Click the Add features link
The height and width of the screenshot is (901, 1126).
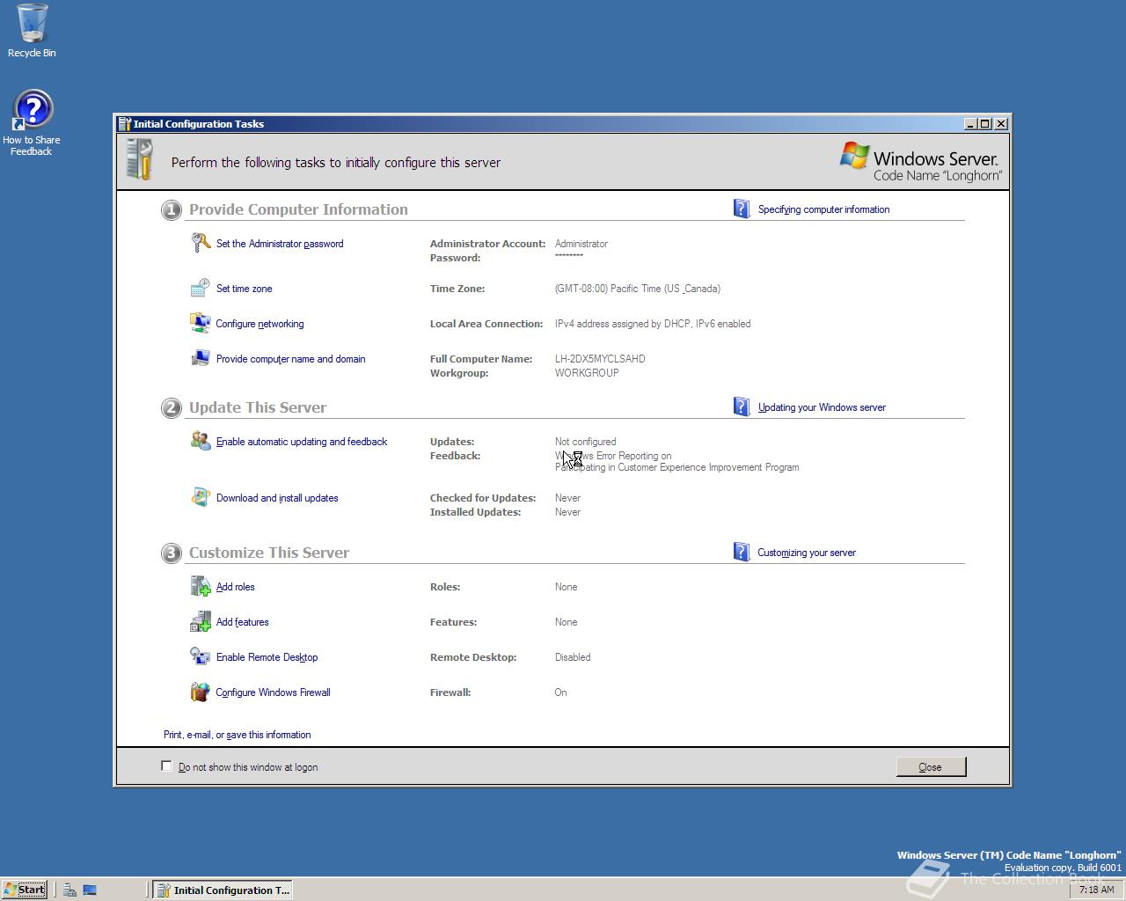[x=242, y=622]
